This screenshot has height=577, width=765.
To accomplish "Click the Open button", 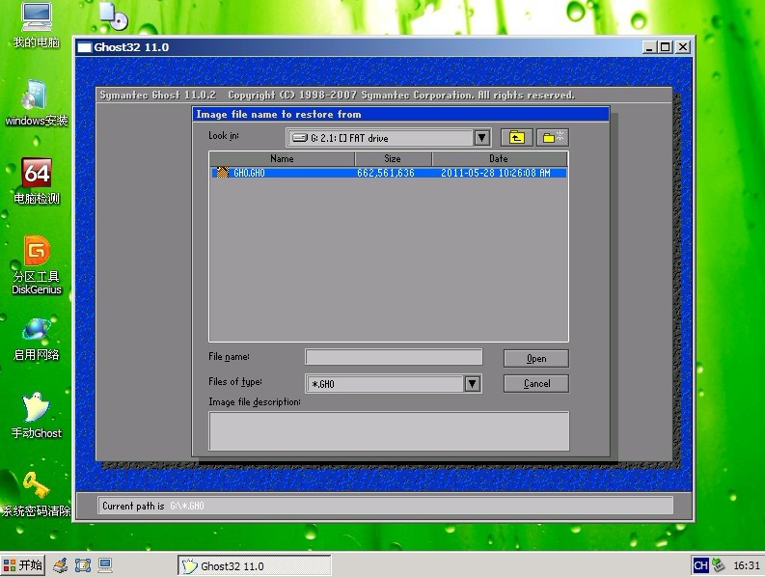I will click(x=536, y=358).
